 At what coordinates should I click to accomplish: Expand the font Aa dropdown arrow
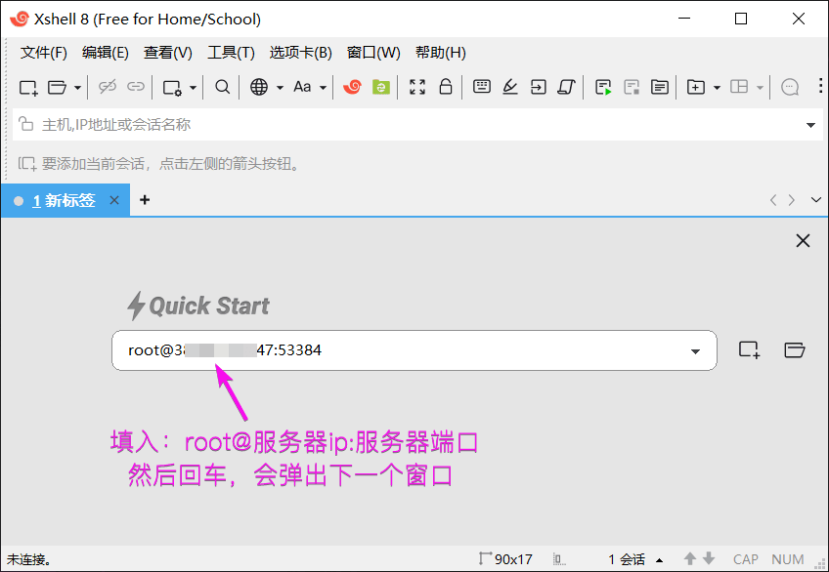324,88
